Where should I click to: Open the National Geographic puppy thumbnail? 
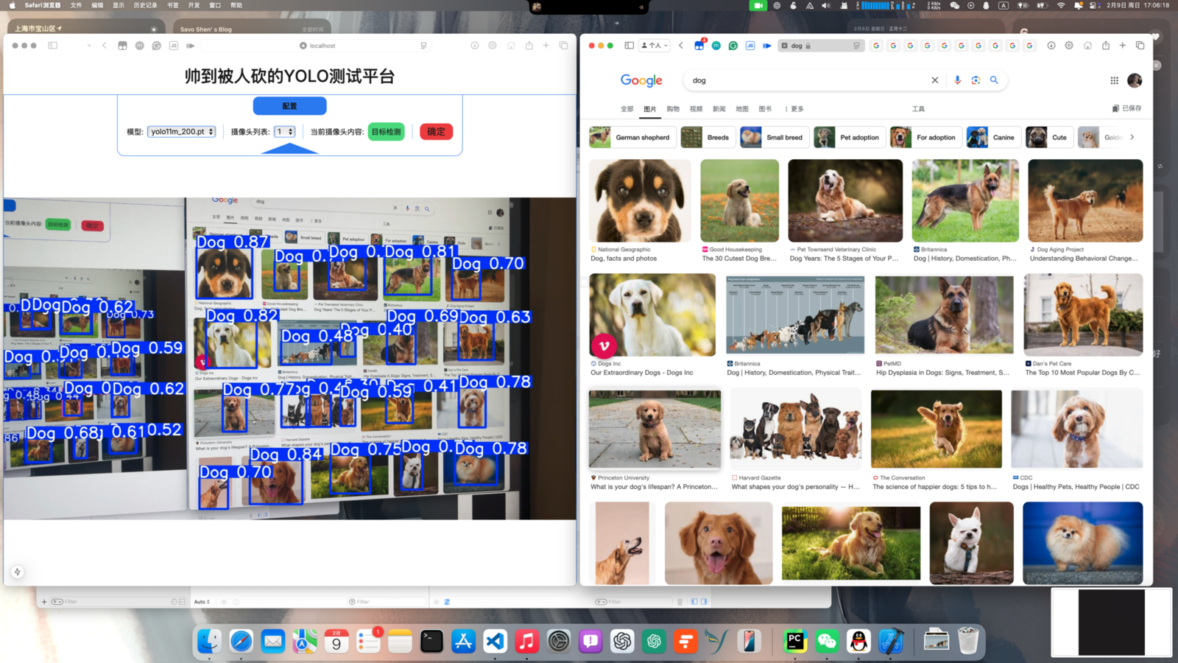(x=640, y=200)
